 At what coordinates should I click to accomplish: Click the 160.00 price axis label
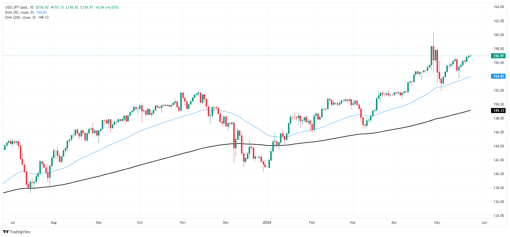498,35
